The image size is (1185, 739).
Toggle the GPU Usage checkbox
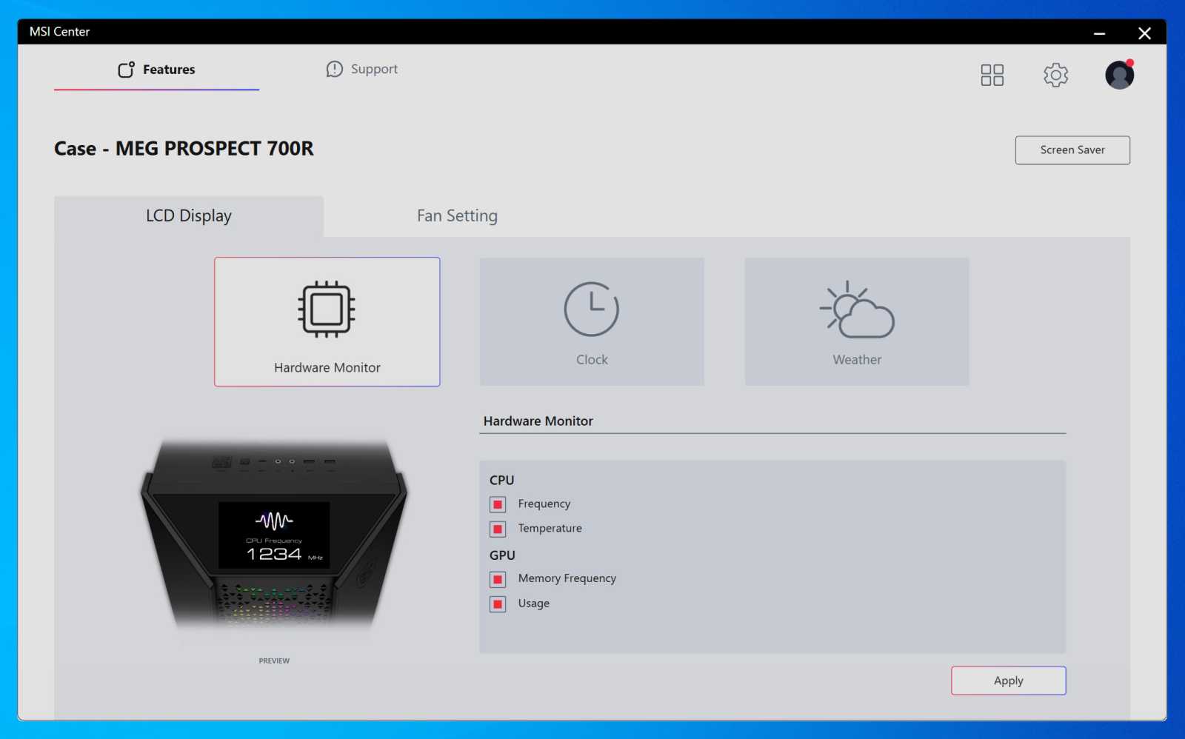[x=498, y=603]
